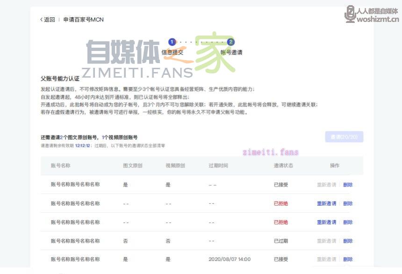
Task: Click the microphone logo icon at top right
Action: coord(350,14)
